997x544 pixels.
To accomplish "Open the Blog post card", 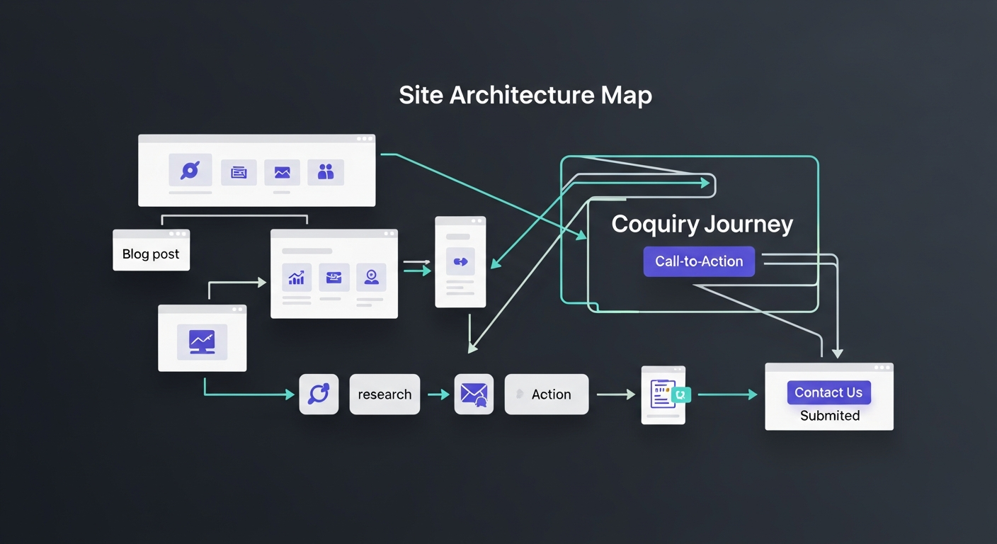I will pos(151,254).
